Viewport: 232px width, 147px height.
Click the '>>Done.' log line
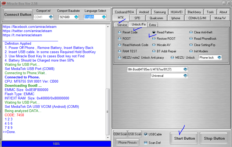[x=9, y=132]
